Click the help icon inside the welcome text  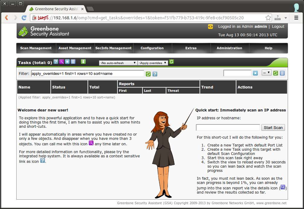43,160
